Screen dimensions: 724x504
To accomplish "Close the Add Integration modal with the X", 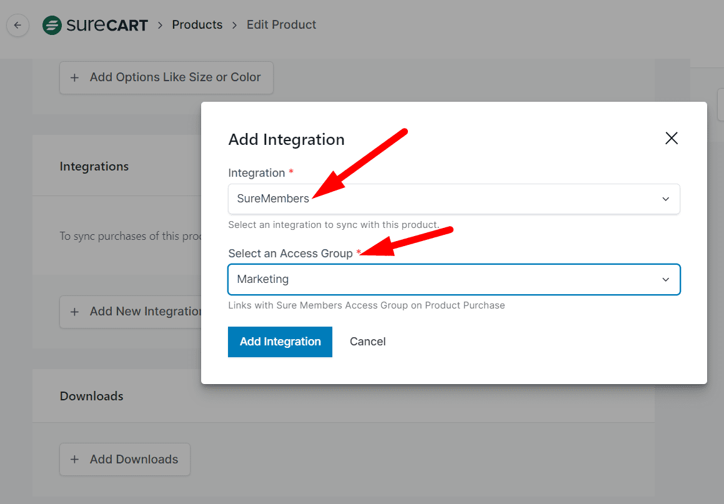I will coord(672,138).
